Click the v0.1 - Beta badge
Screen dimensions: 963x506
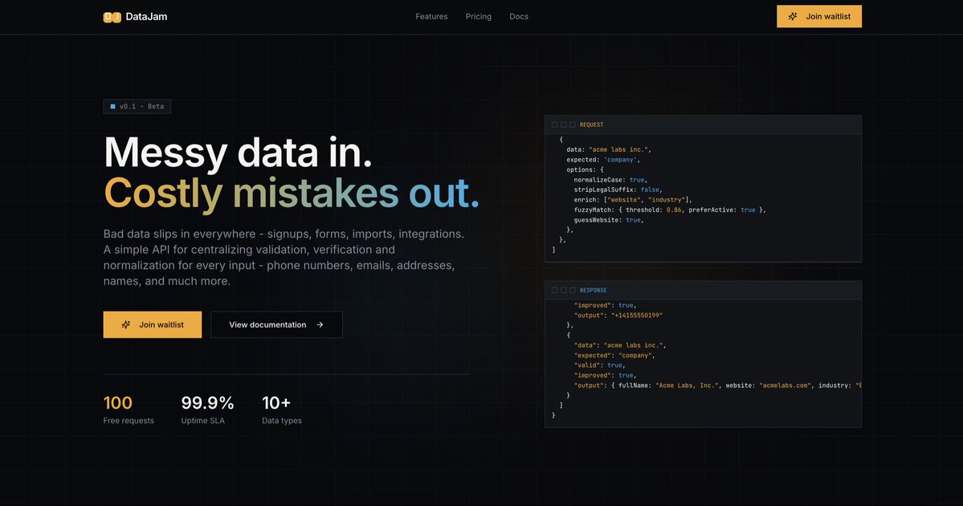click(x=137, y=106)
